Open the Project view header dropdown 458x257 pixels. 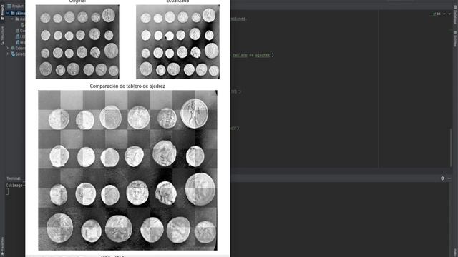coord(16,6)
